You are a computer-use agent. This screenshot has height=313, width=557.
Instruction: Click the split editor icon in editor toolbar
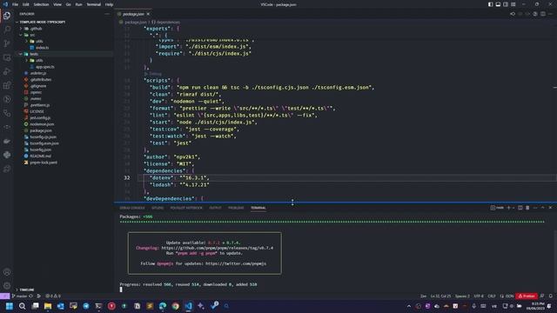(543, 14)
